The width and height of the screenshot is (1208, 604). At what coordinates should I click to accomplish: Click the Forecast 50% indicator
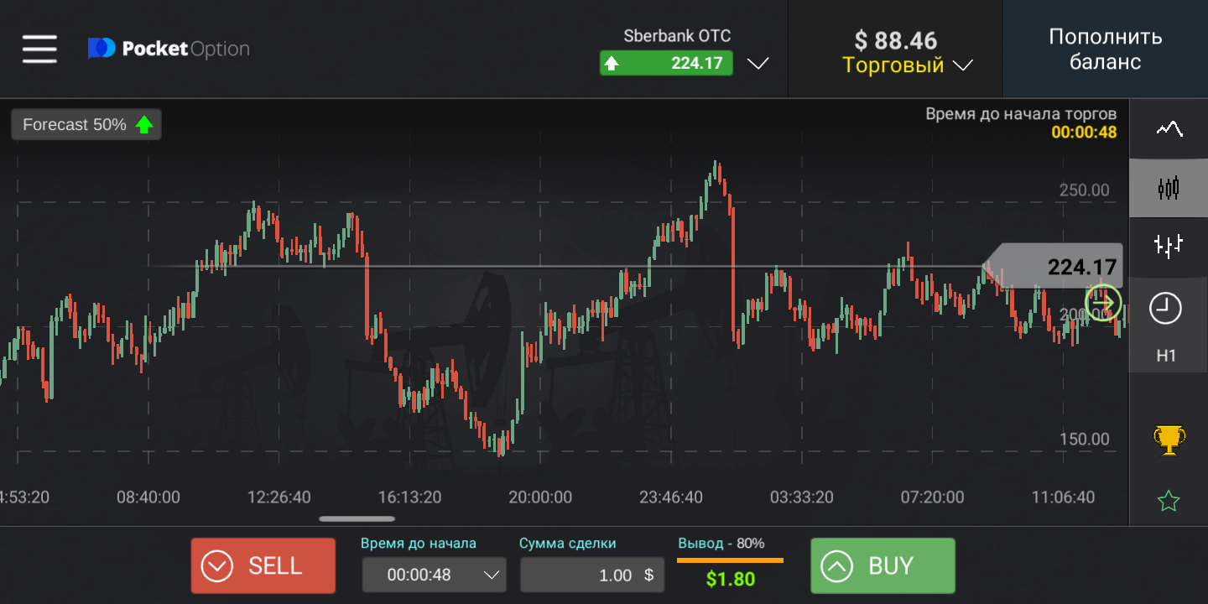tap(75, 125)
